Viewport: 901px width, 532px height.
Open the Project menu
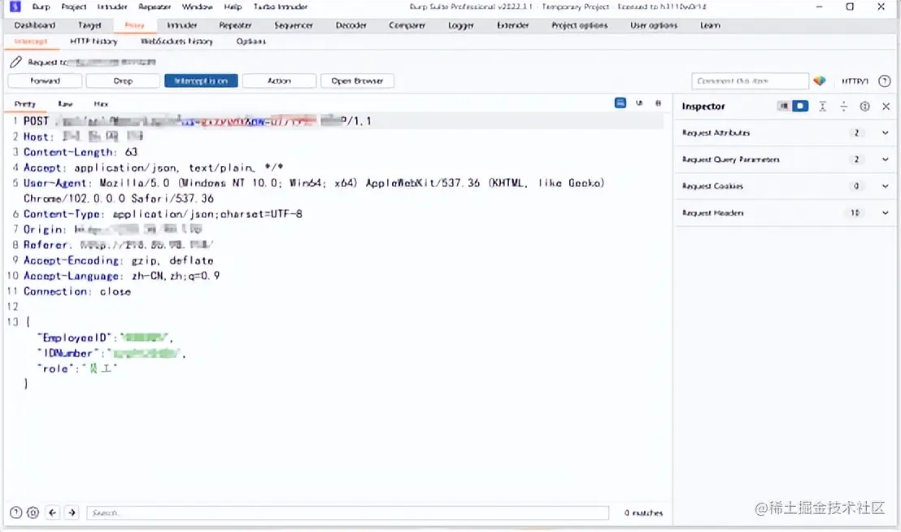(x=73, y=7)
